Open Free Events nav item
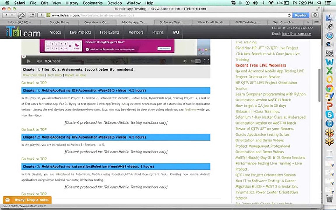This screenshot has width=336, height=210. pyautogui.click(x=109, y=32)
